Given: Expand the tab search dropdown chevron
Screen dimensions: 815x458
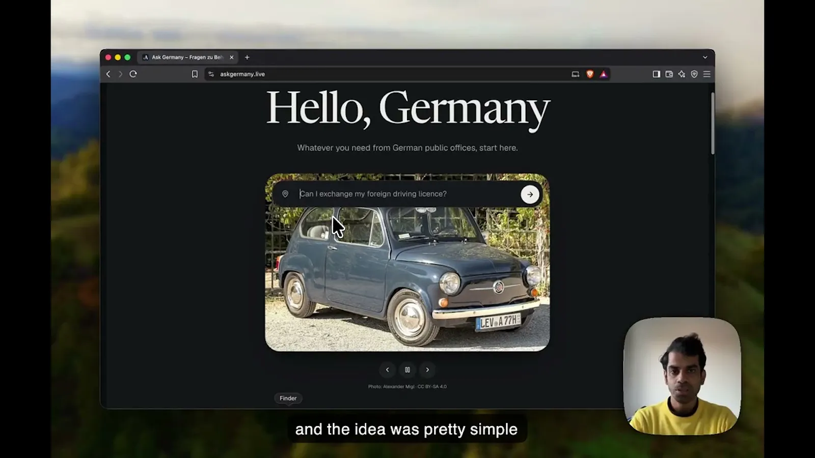Looking at the screenshot, I should [x=705, y=58].
